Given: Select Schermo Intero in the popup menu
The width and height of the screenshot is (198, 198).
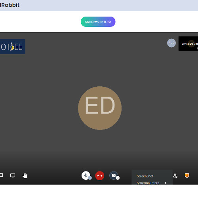Looking at the screenshot, I should [148, 183].
